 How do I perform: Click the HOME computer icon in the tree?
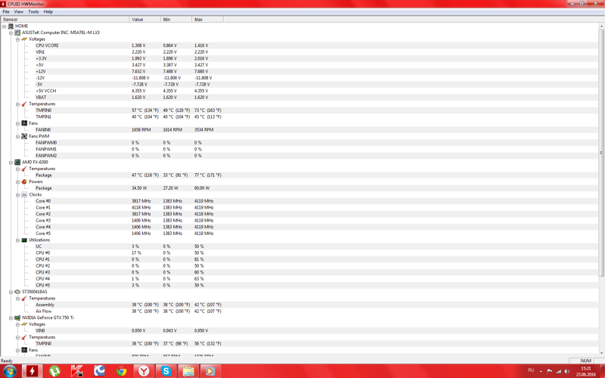click(11, 26)
